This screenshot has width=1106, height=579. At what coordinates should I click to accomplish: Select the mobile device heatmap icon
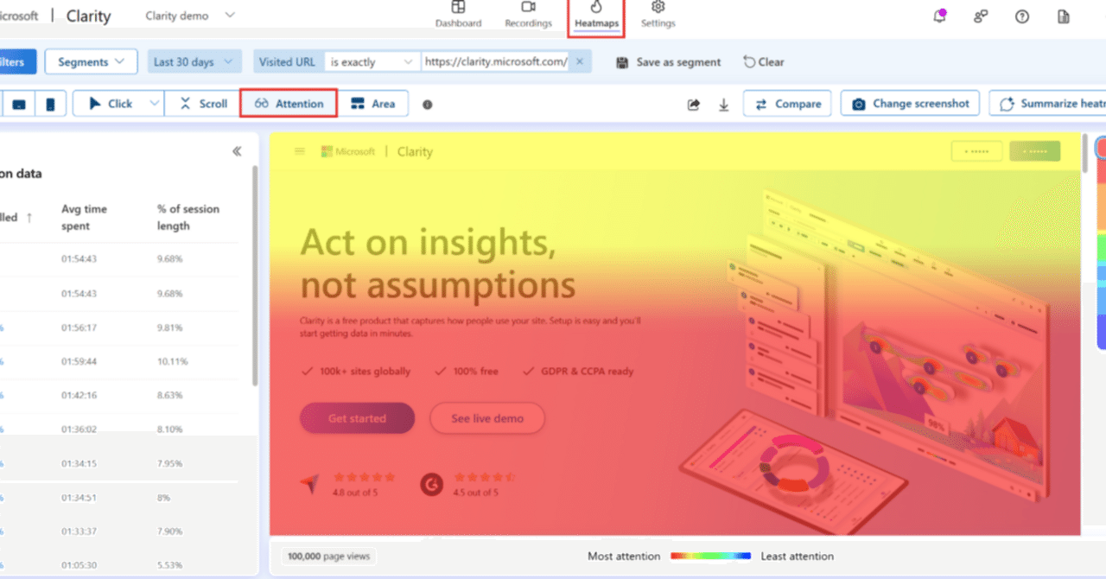click(52, 103)
